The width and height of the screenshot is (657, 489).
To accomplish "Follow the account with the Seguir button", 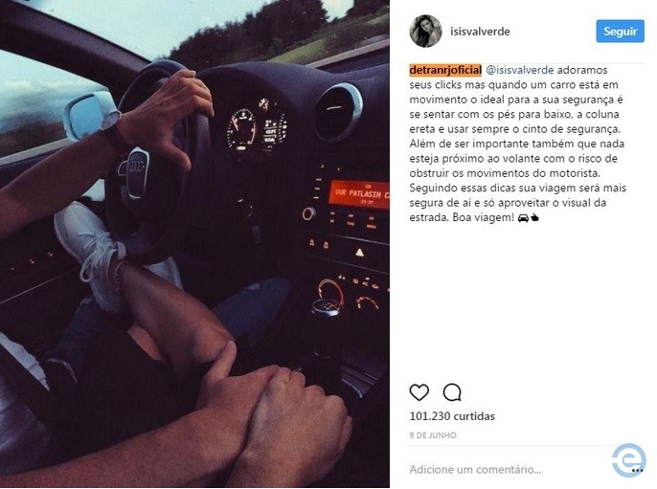I will (621, 31).
